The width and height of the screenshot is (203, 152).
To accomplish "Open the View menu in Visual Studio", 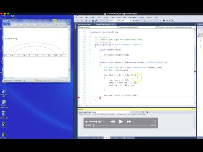I will [x=86, y=18].
